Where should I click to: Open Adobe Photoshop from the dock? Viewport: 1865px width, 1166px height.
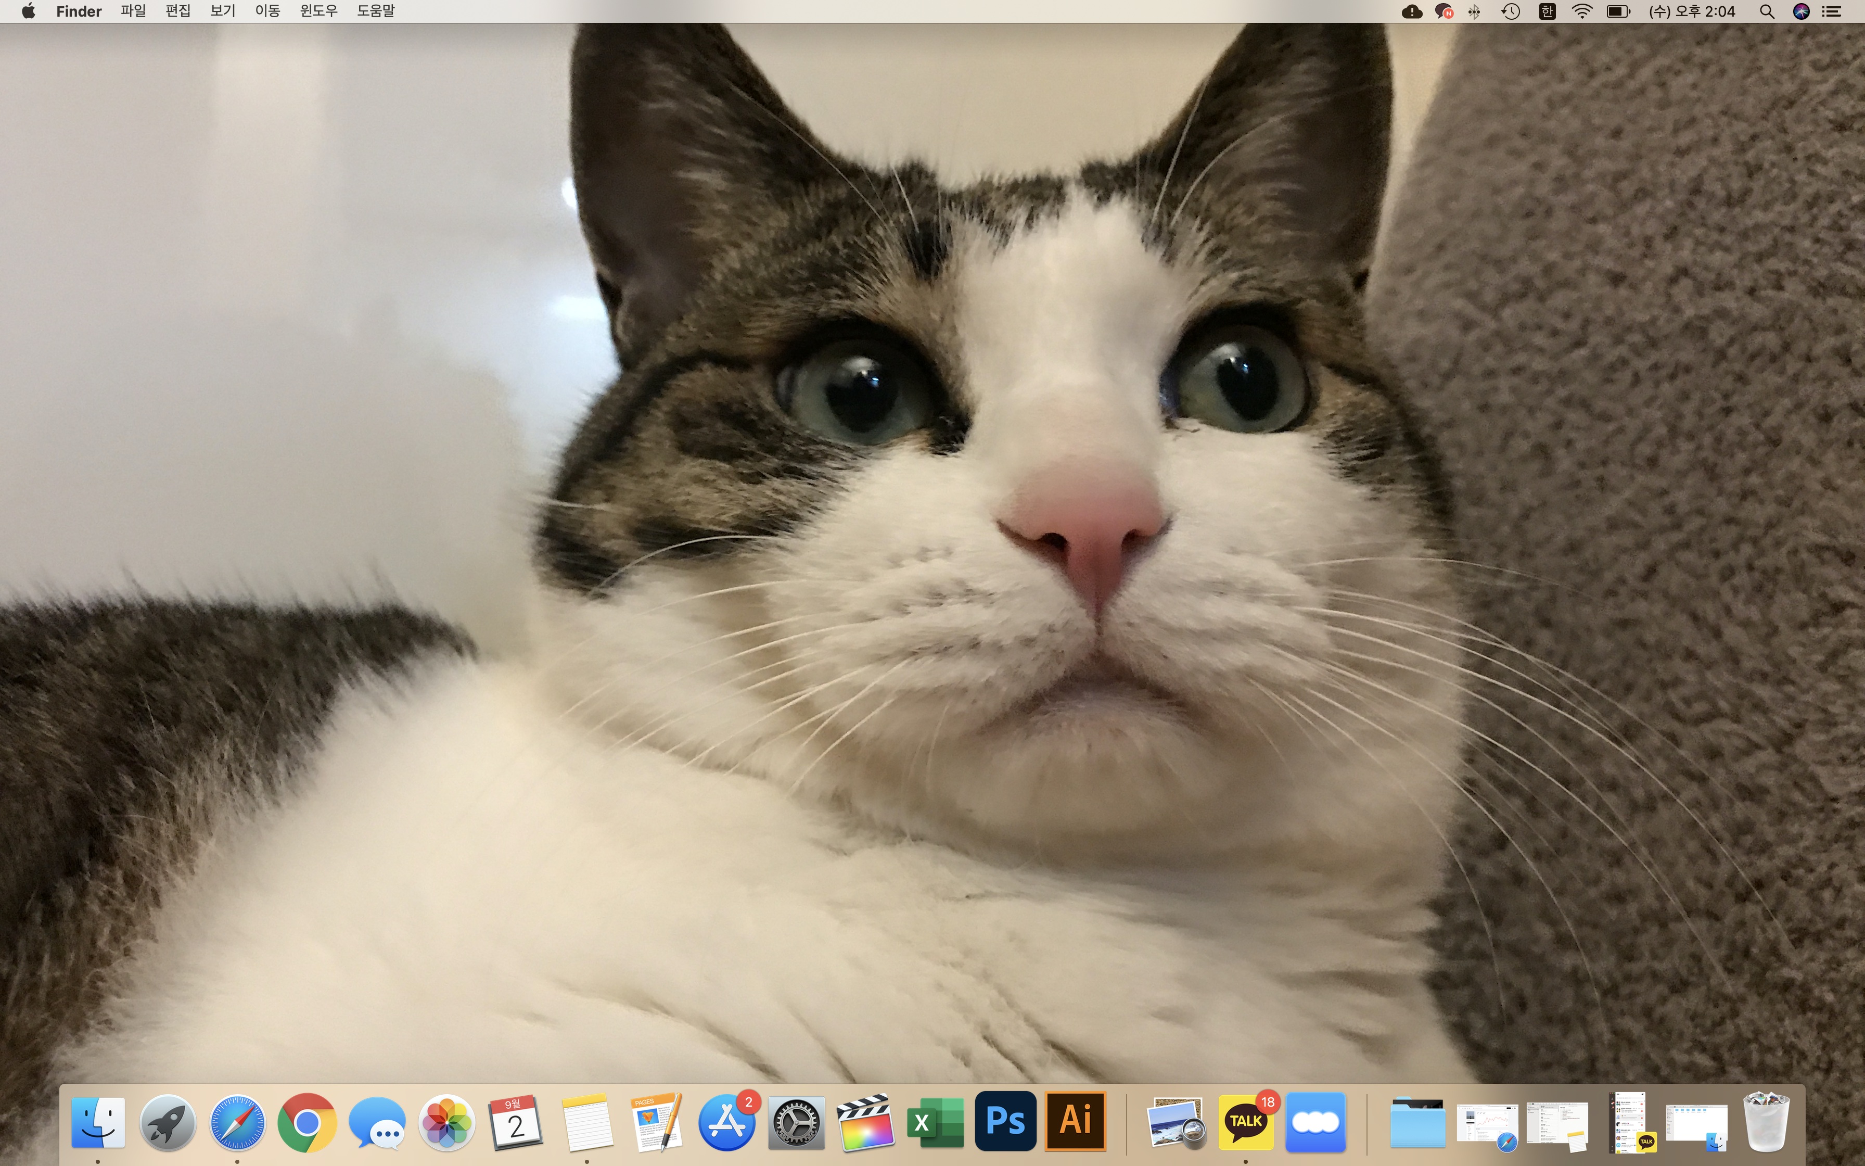coord(1005,1121)
